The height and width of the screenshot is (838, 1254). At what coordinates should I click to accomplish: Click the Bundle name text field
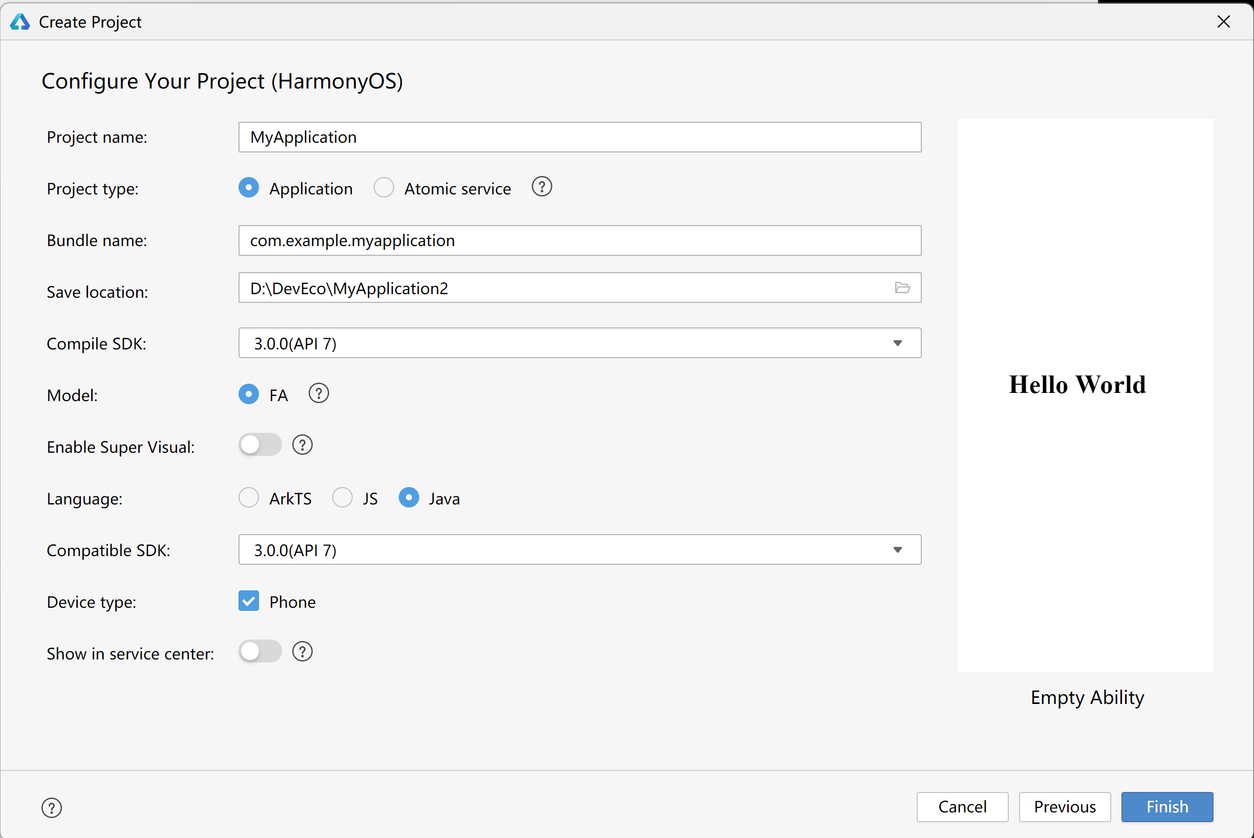pyautogui.click(x=579, y=240)
